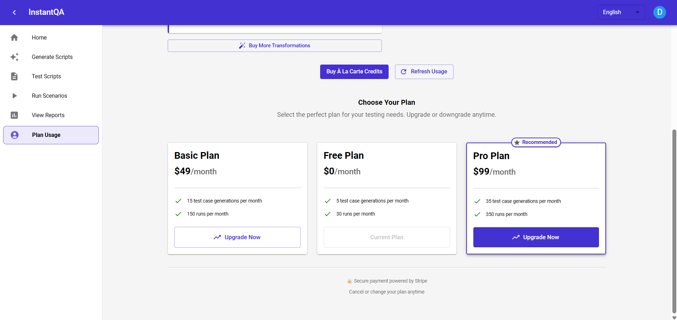Image resolution: width=677 pixels, height=320 pixels.
Task: Upgrade to the Pro Plan
Action: pos(536,237)
